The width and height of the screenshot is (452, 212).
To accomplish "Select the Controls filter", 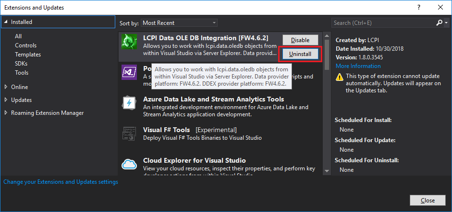I will click(x=25, y=45).
